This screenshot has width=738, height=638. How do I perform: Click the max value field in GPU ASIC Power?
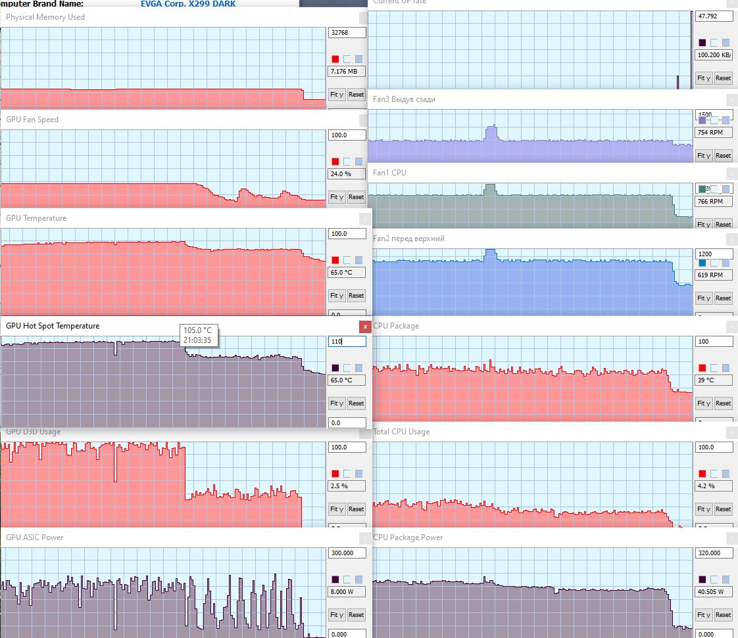[x=347, y=553]
